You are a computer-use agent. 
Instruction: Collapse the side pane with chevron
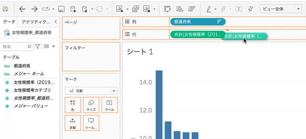pos(55,21)
